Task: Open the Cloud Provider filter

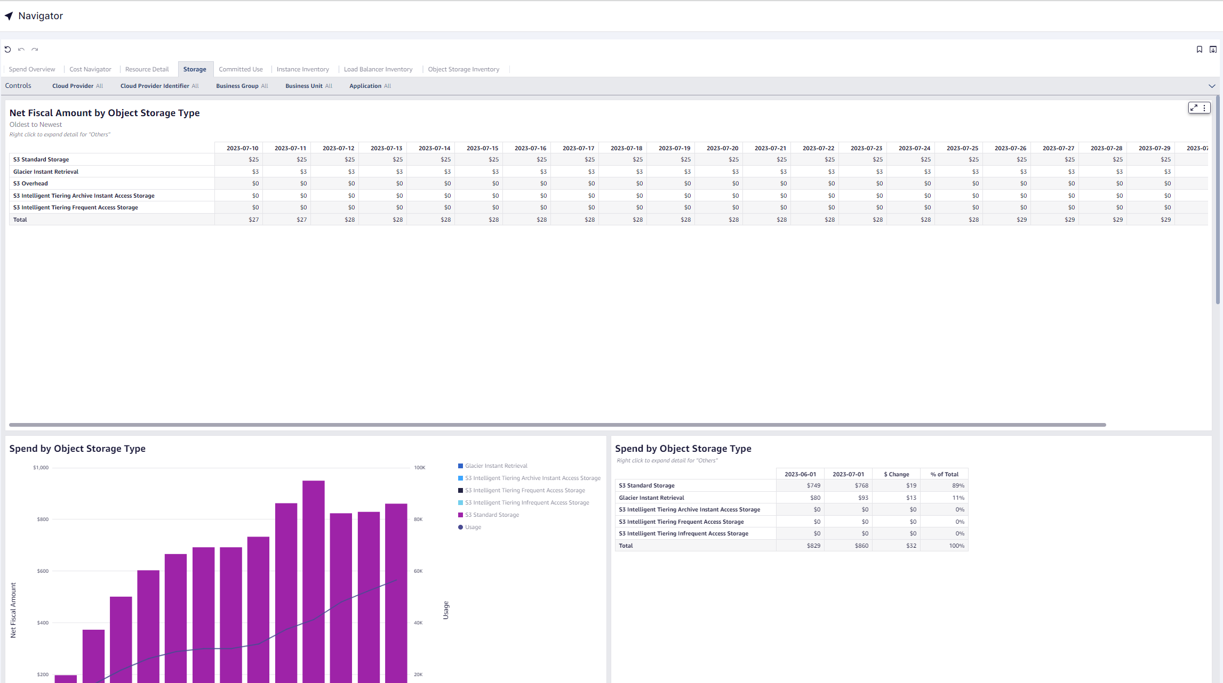Action: (x=77, y=86)
